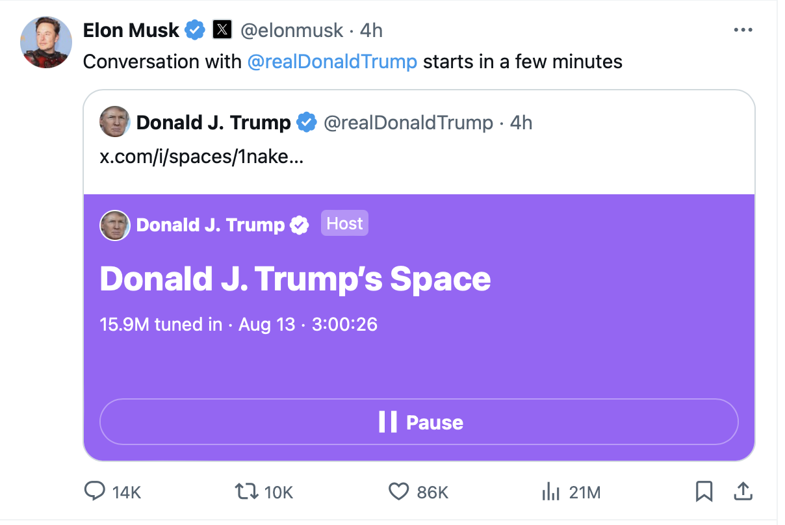
Task: Open the tweet options via the three-dot menu
Action: [x=743, y=29]
